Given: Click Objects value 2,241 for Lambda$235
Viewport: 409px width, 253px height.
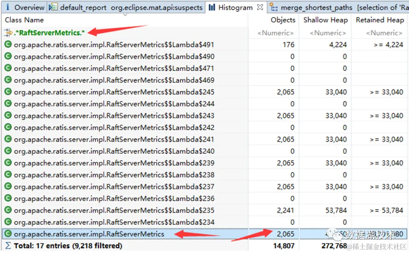Looking at the screenshot, I should coord(286,211).
